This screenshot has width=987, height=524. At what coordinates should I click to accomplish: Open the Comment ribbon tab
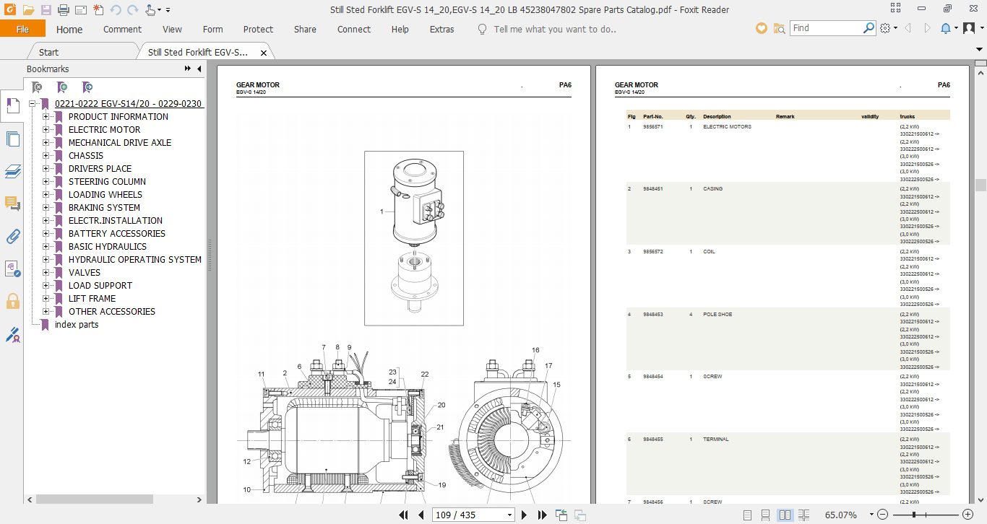click(122, 30)
